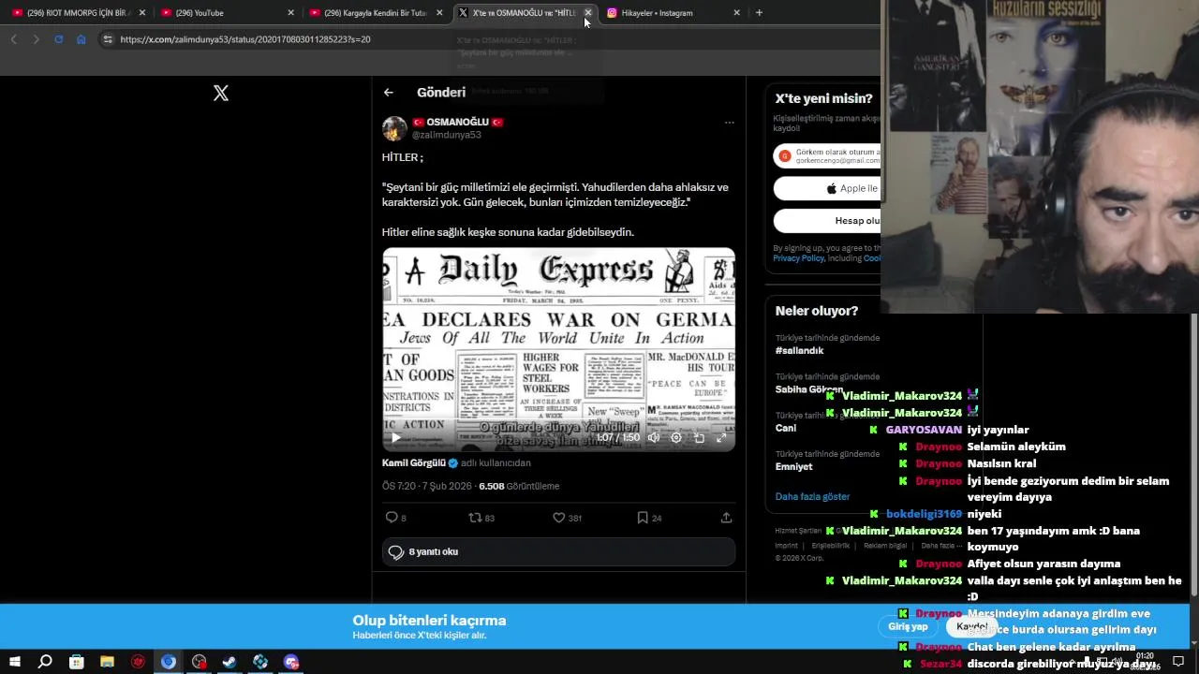Close the Hikayeler Instagram tab
Image resolution: width=1199 pixels, height=674 pixels.
tap(736, 13)
